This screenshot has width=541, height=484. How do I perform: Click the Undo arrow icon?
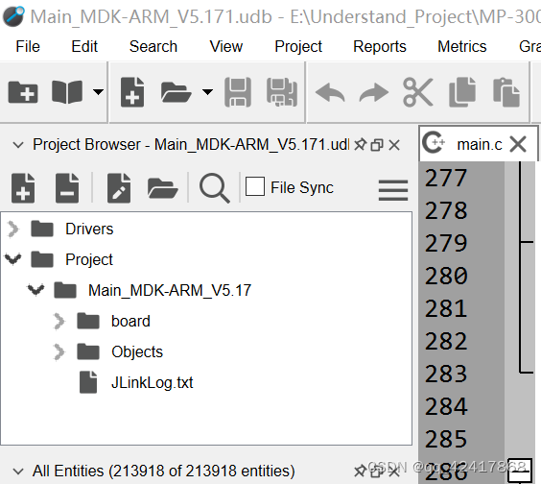[330, 92]
